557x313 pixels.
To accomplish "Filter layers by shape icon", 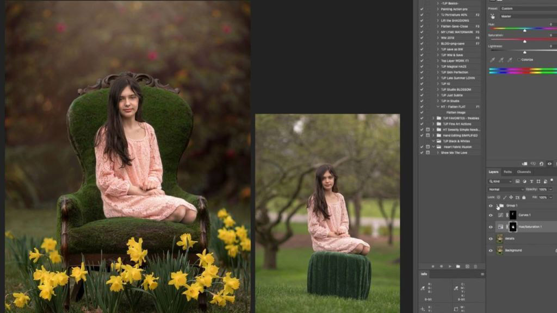I will point(539,181).
